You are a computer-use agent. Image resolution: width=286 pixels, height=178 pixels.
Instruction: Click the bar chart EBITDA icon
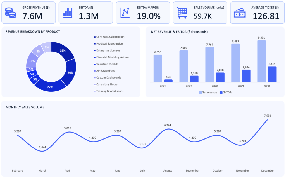click(x=68, y=13)
